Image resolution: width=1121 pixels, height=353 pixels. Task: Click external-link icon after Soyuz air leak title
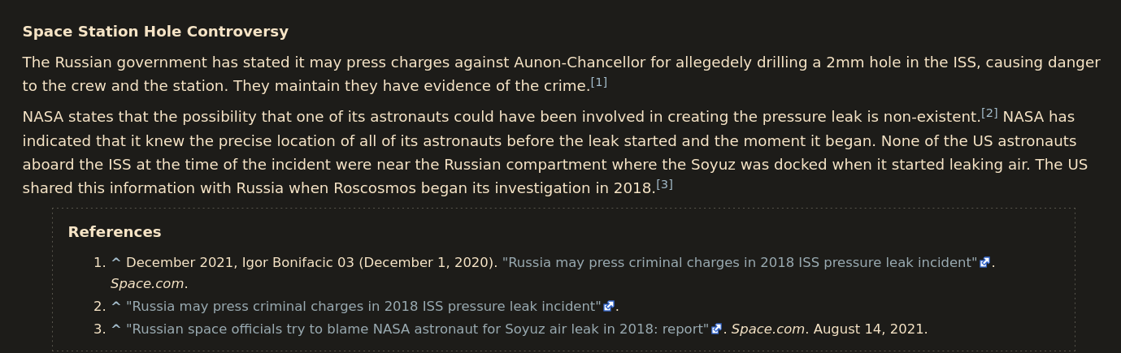pos(716,329)
